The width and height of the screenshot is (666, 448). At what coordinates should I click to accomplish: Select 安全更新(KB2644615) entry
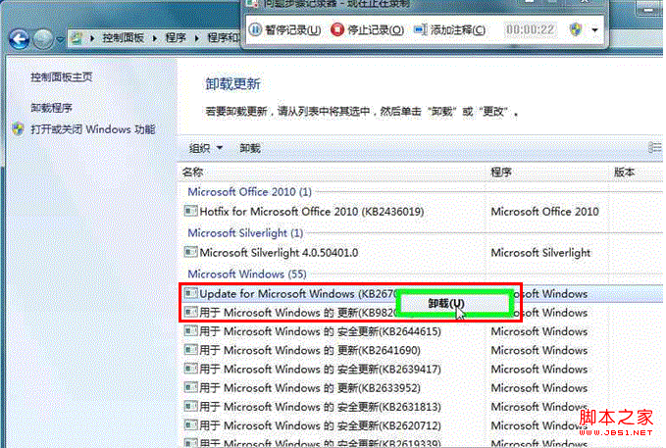(320, 331)
